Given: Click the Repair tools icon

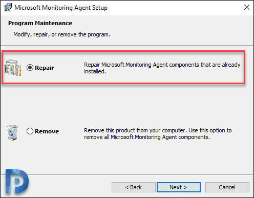Looking at the screenshot, I should click(13, 68).
